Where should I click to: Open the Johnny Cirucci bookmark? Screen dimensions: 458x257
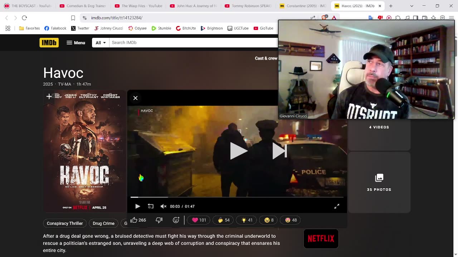109,28
